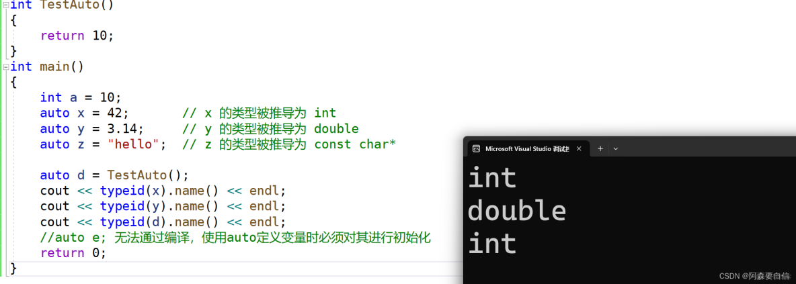
Task: Click the "int main()" declaration
Action: tap(47, 66)
